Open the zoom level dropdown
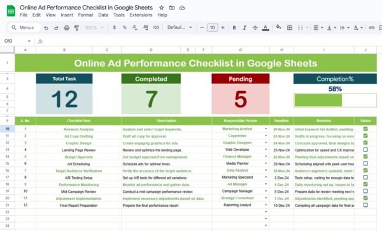Image resolution: width=382 pixels, height=231 pixels. pyautogui.click(x=94, y=28)
